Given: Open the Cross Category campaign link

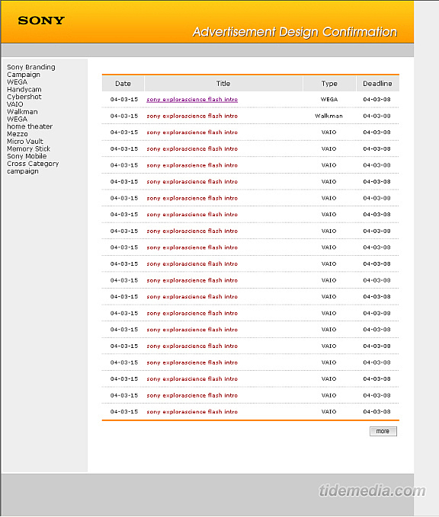Looking at the screenshot, I should [x=33, y=168].
